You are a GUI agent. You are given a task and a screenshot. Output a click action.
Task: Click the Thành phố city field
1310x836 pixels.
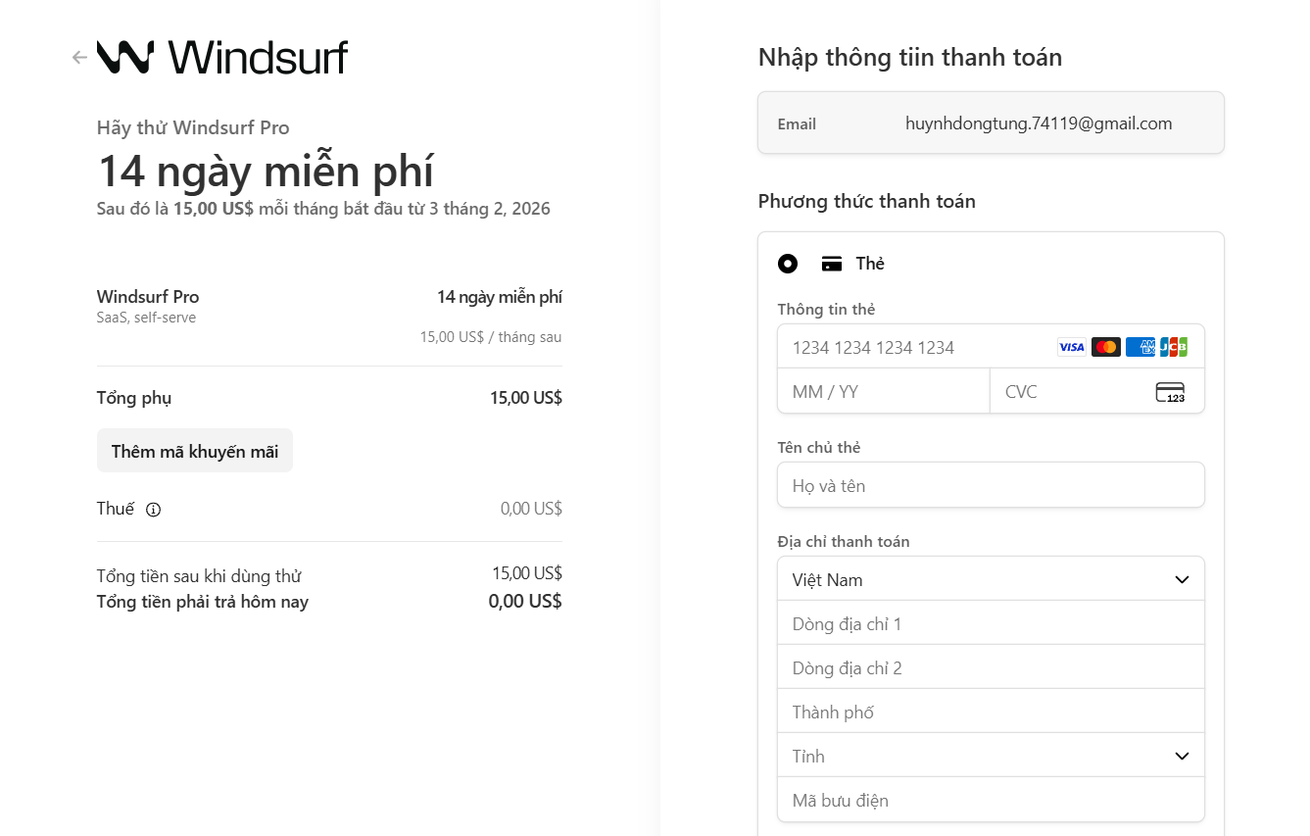click(991, 711)
